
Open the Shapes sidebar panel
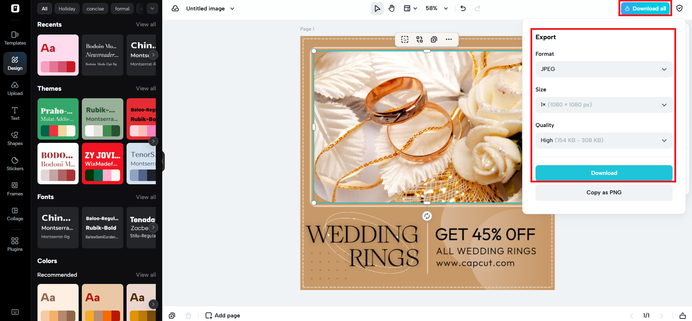[15, 139]
